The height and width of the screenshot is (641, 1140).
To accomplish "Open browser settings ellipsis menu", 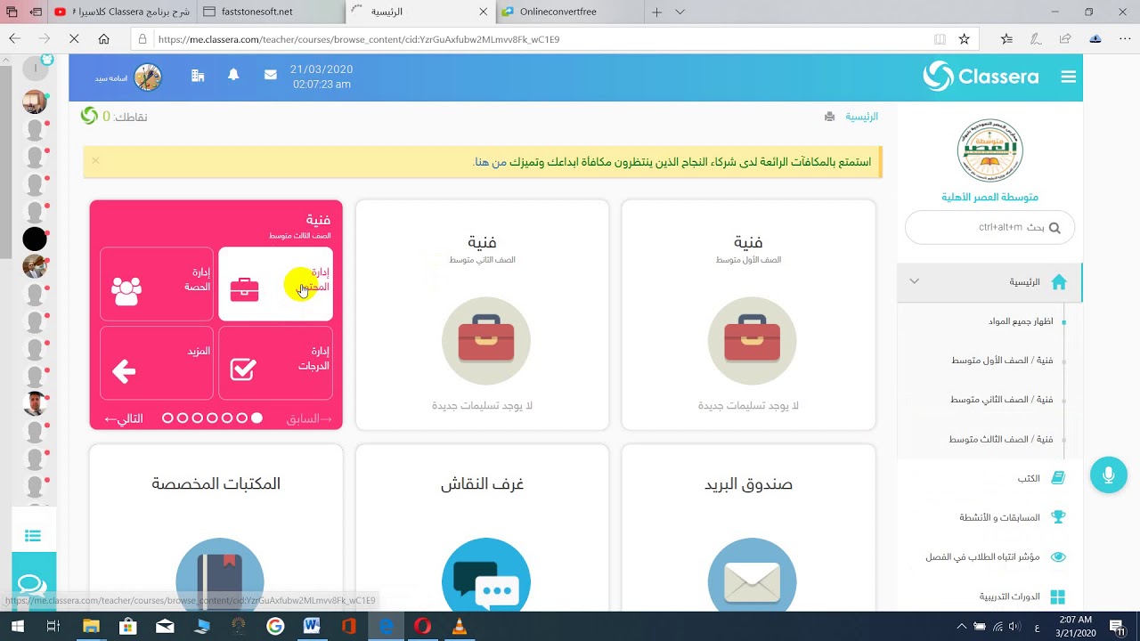I will tap(1125, 39).
